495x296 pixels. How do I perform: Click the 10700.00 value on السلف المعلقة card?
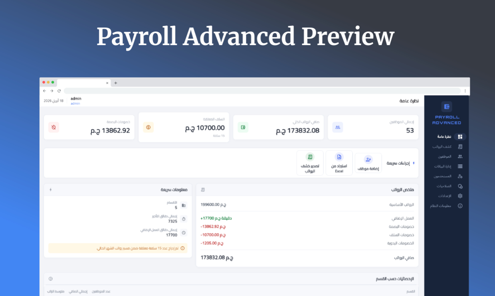click(205, 128)
